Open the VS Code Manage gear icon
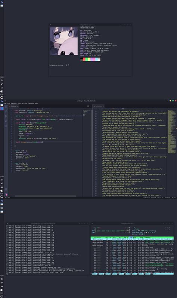The image size is (177, 298). pos(6,194)
